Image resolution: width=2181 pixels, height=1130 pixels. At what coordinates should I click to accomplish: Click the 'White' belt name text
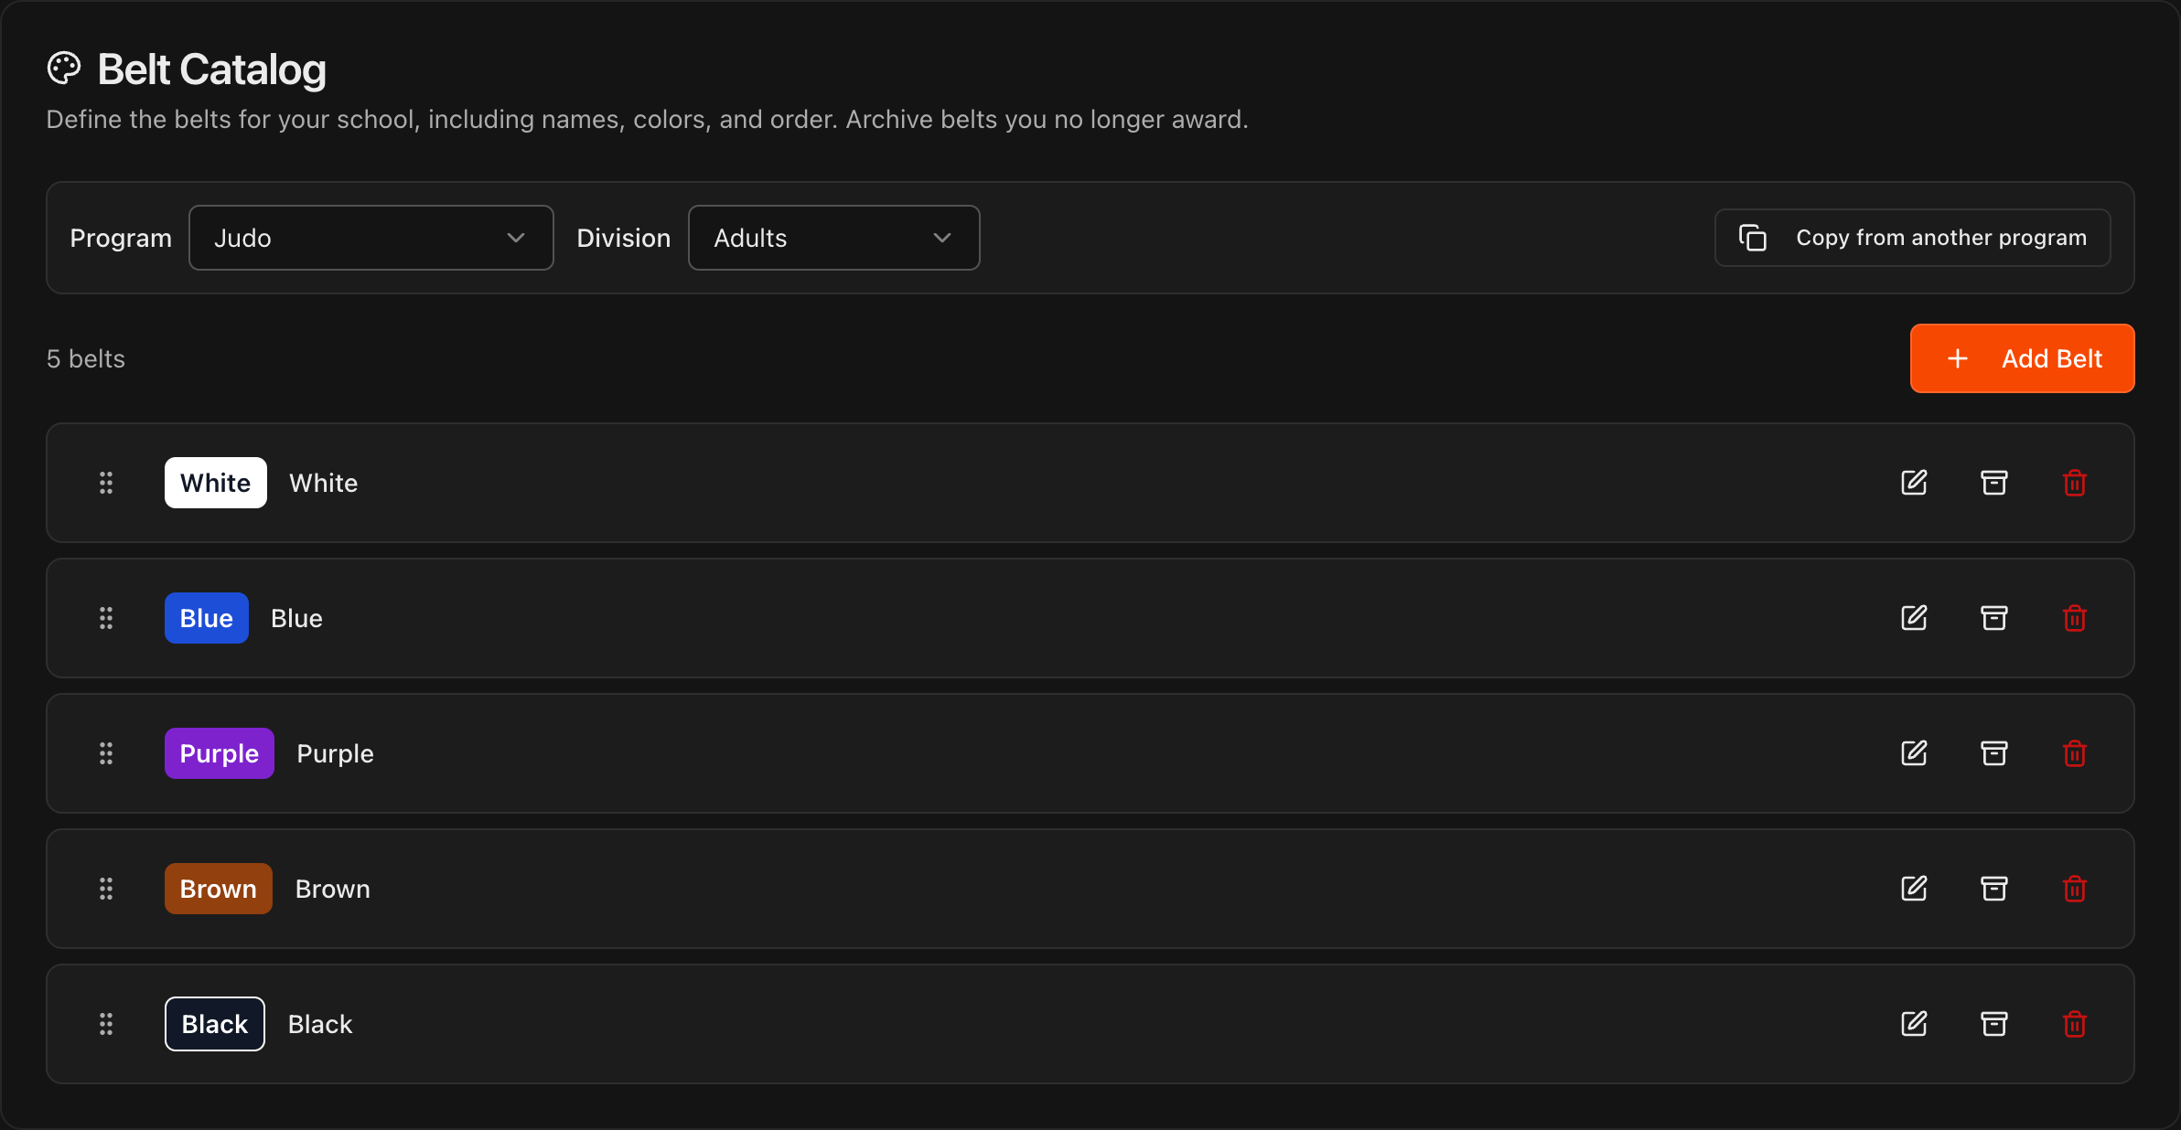(x=324, y=483)
